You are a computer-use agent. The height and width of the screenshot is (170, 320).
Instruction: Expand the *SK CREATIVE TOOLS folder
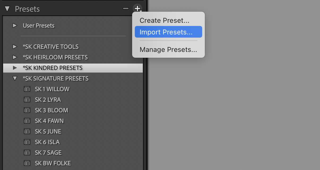15,47
